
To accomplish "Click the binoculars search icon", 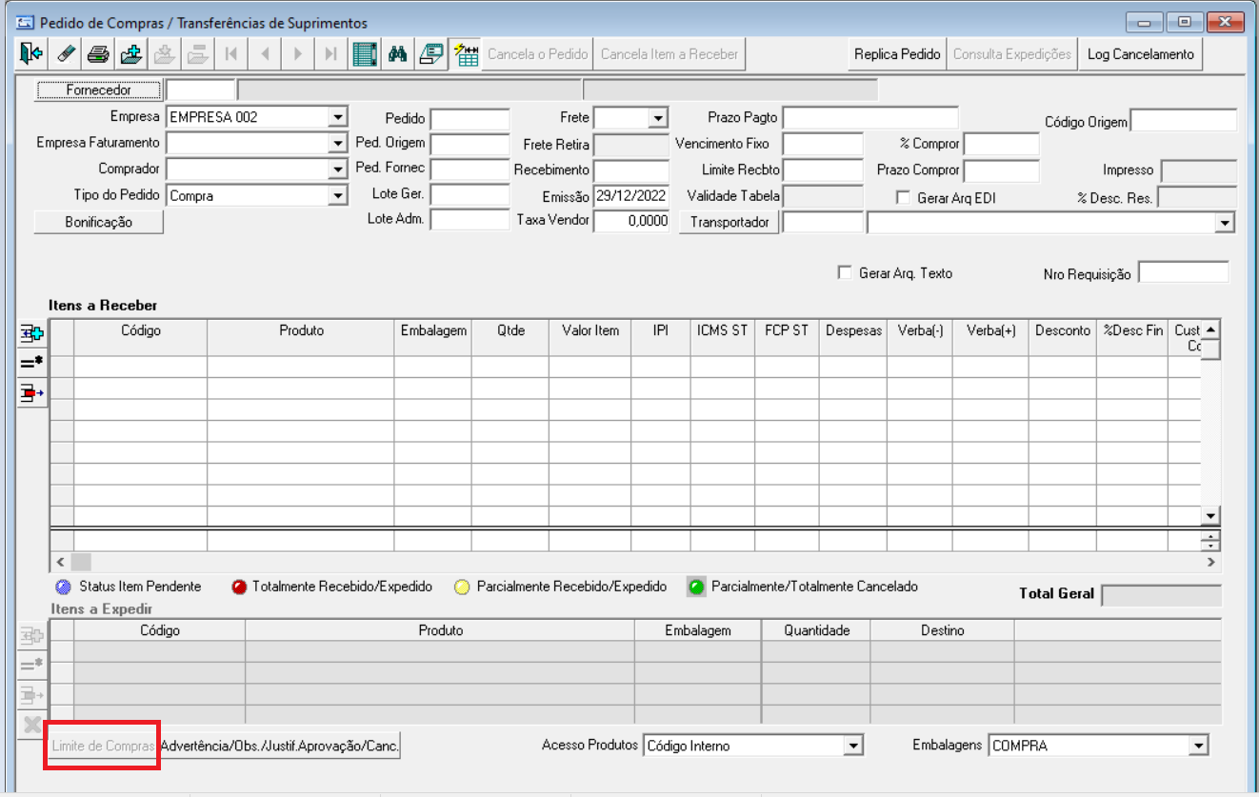I will [398, 53].
